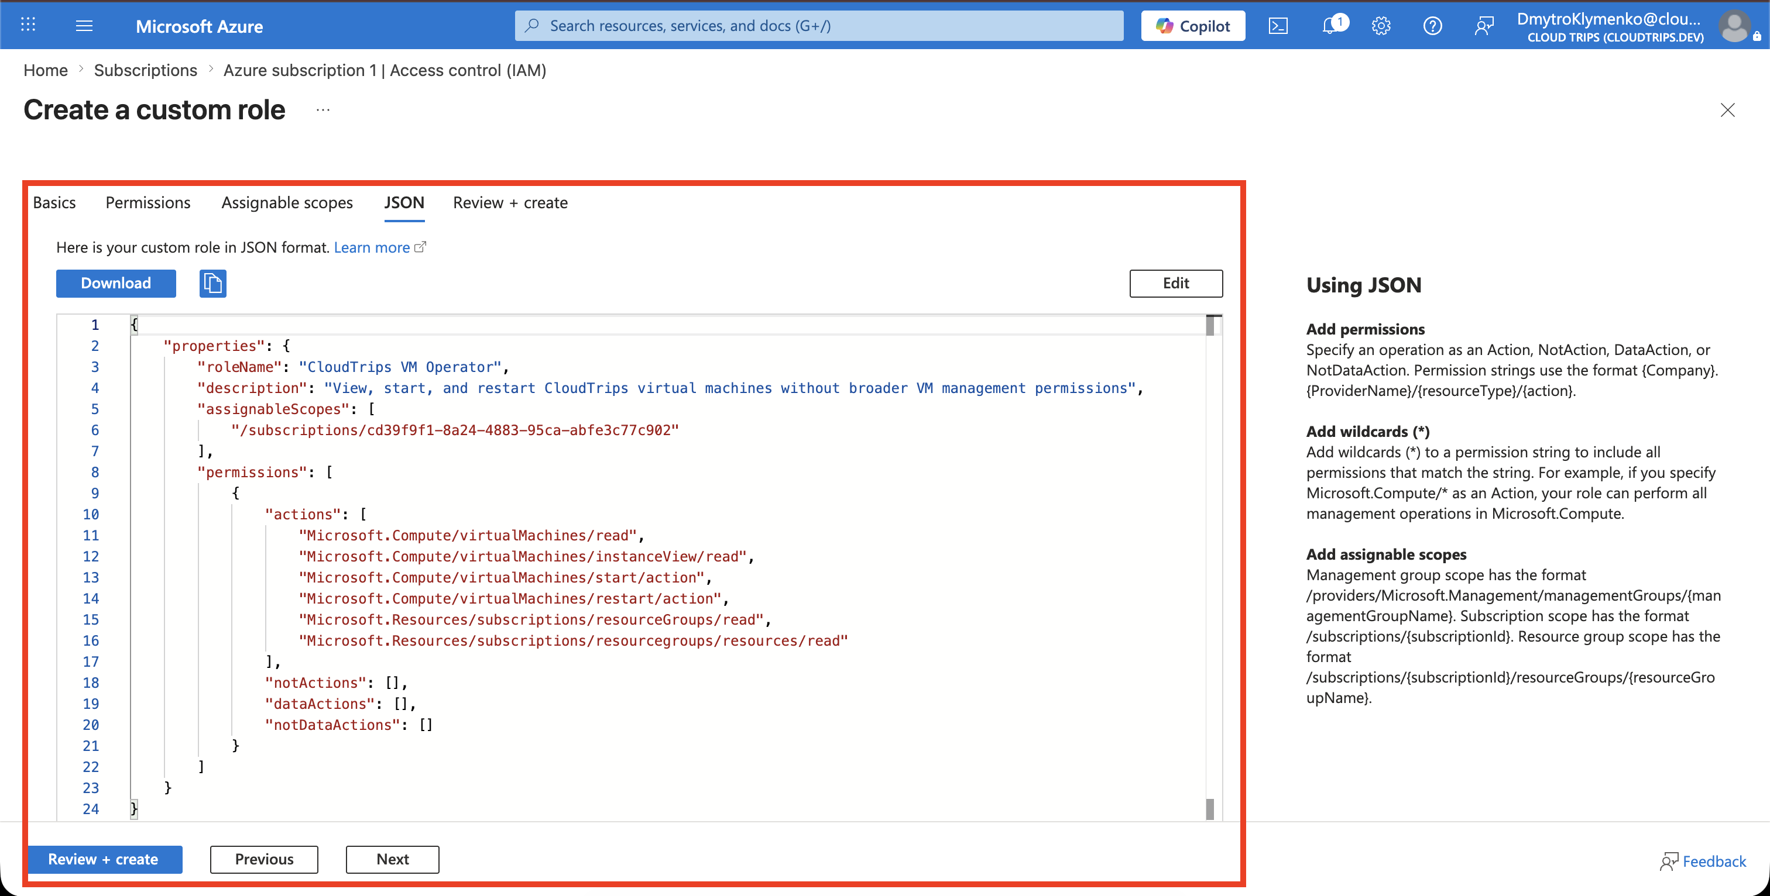Click the virtualMachines/read action line
The width and height of the screenshot is (1770, 896).
coord(471,535)
